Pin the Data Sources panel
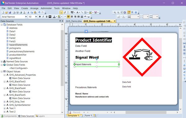186x118 pixels. click(x=60, y=21)
